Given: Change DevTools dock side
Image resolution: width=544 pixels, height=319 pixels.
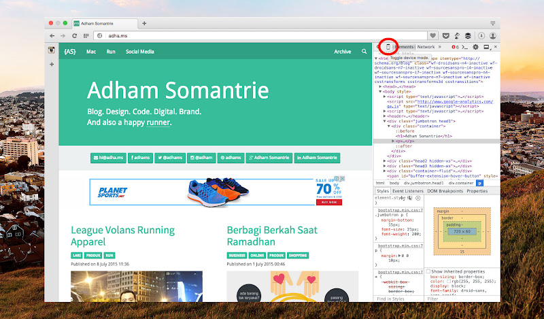Looking at the screenshot, I should click(x=486, y=47).
